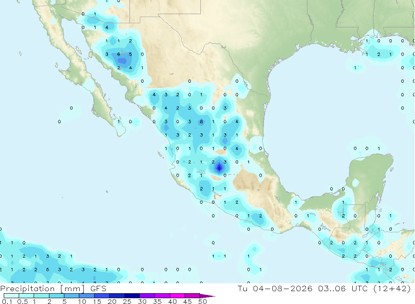This screenshot has width=415, height=304.
Task: Click the "40" legend scale label
Action: click(x=173, y=302)
